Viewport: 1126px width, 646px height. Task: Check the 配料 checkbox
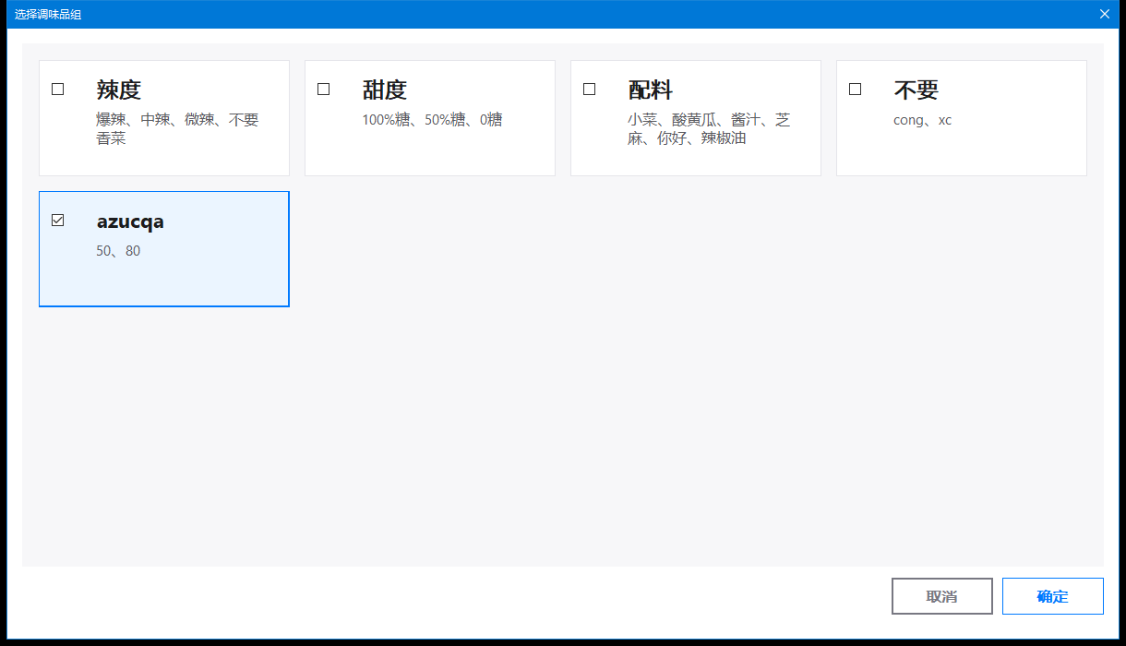point(589,90)
